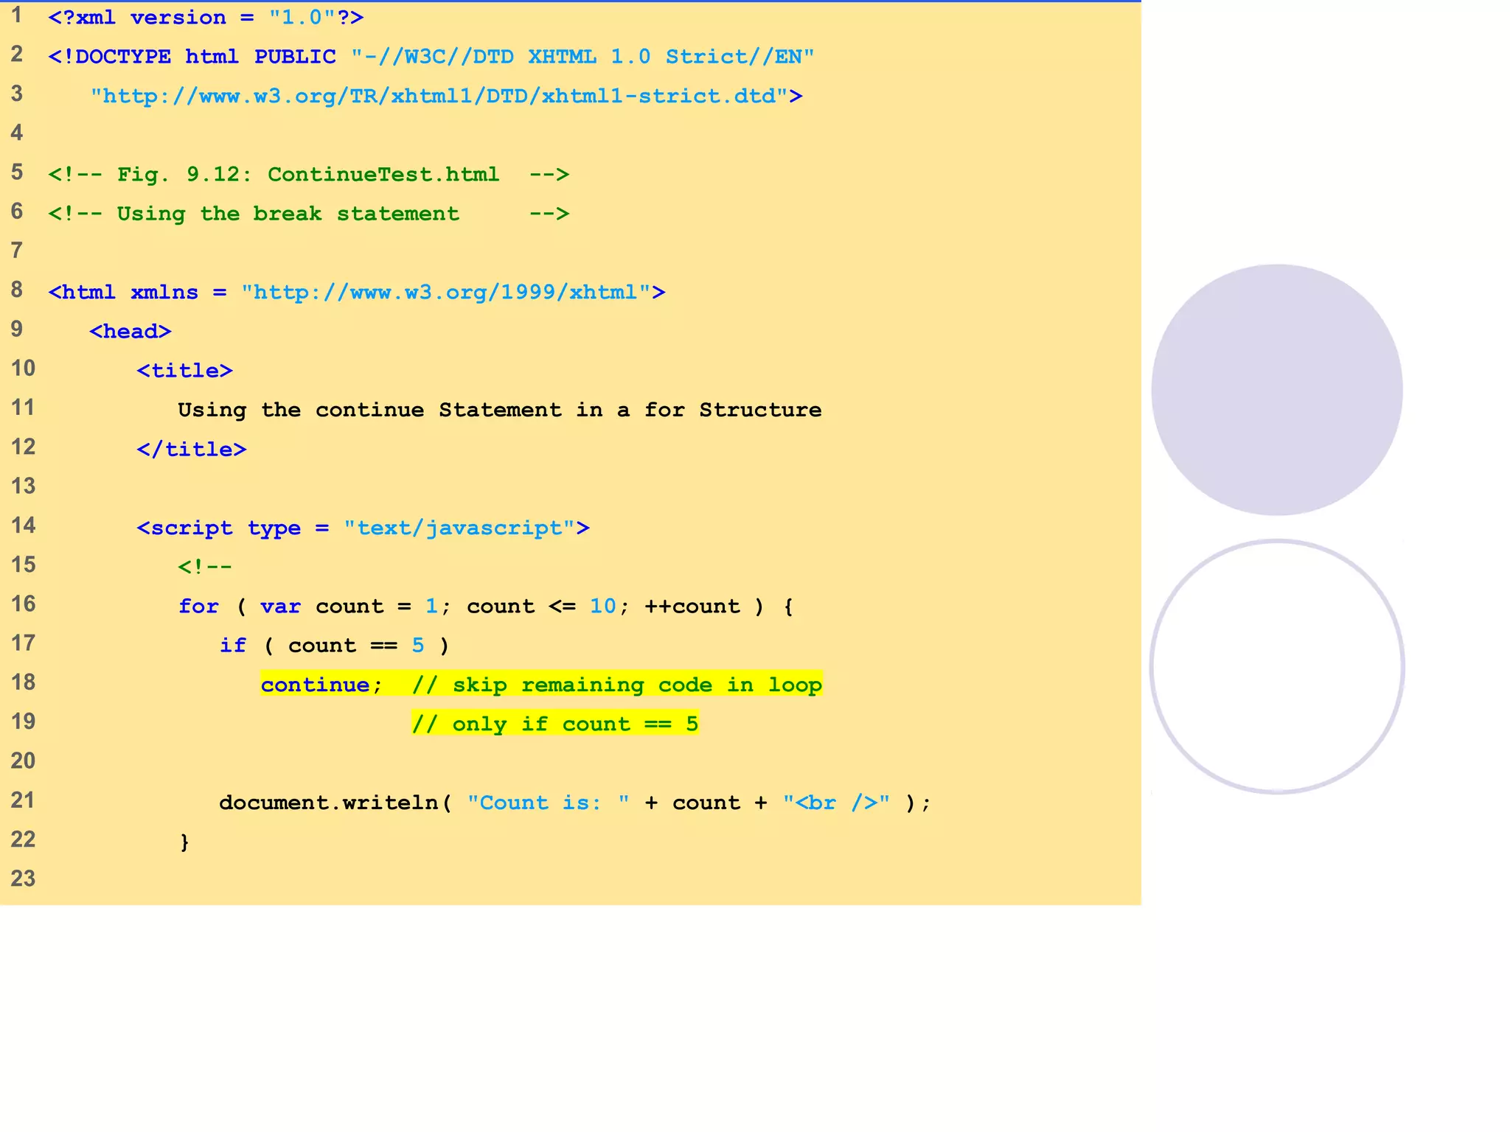Click the 'Using the break statement' comment
1510x1132 pixels.
pos(308,214)
